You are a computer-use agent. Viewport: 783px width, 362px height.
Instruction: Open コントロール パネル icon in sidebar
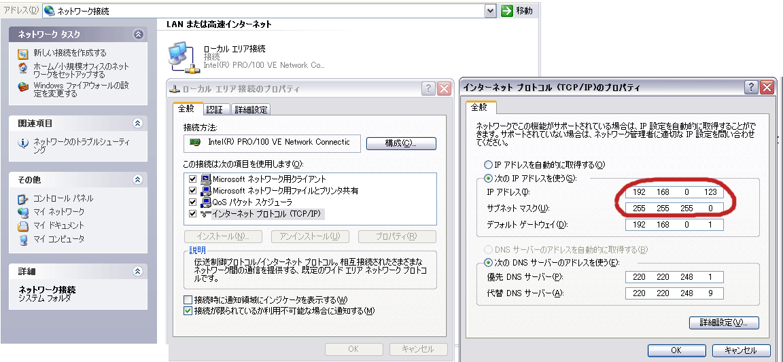(23, 199)
